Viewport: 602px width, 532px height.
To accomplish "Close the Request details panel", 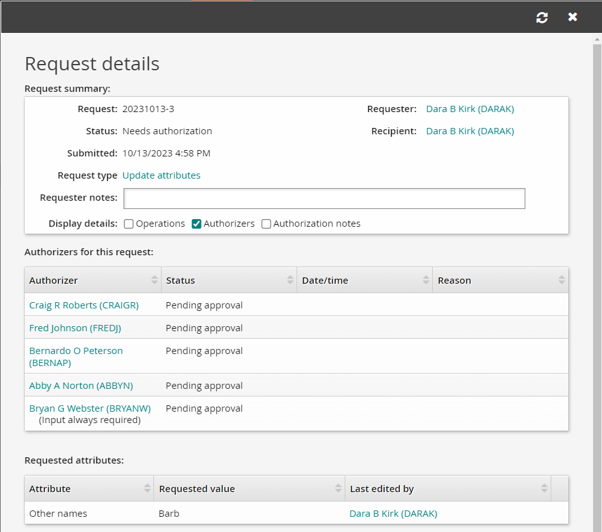I will coord(573,17).
